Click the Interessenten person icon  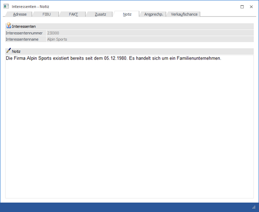8,26
